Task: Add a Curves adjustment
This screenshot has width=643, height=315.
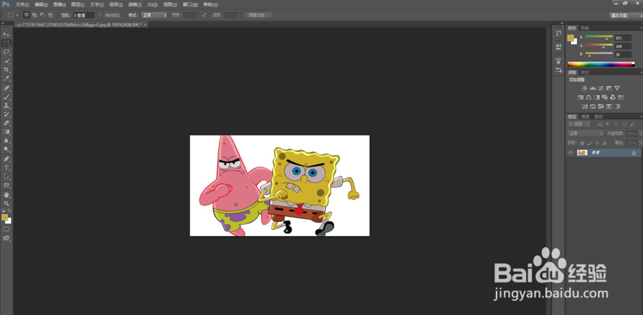Action: coord(601,88)
